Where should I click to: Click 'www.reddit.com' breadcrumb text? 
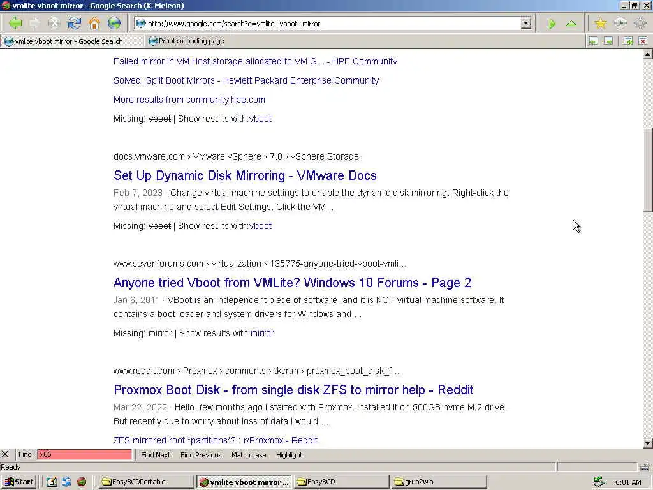pos(143,371)
